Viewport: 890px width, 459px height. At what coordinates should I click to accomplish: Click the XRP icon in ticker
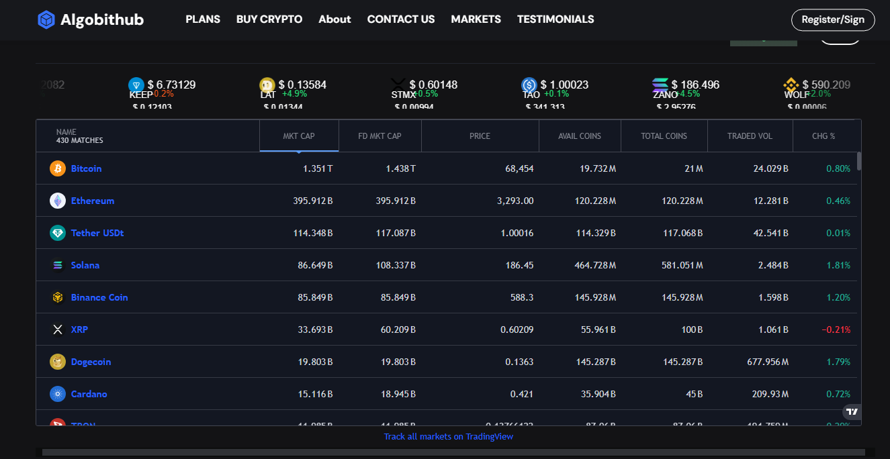coord(398,84)
